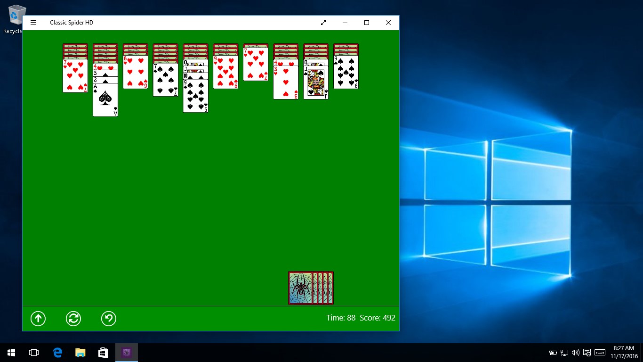This screenshot has width=643, height=362.
Task: Close the Classic Spider HD window
Action: 388,23
